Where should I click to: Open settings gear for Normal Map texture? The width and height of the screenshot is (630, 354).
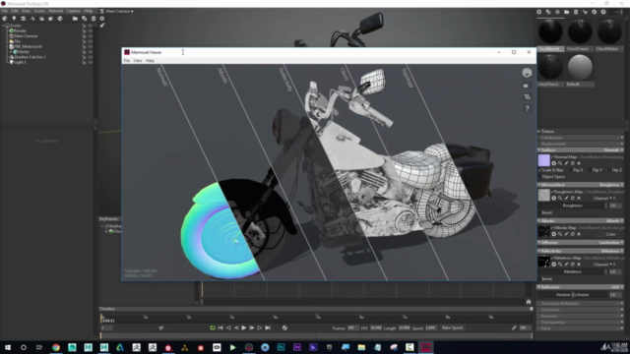pyautogui.click(x=553, y=163)
